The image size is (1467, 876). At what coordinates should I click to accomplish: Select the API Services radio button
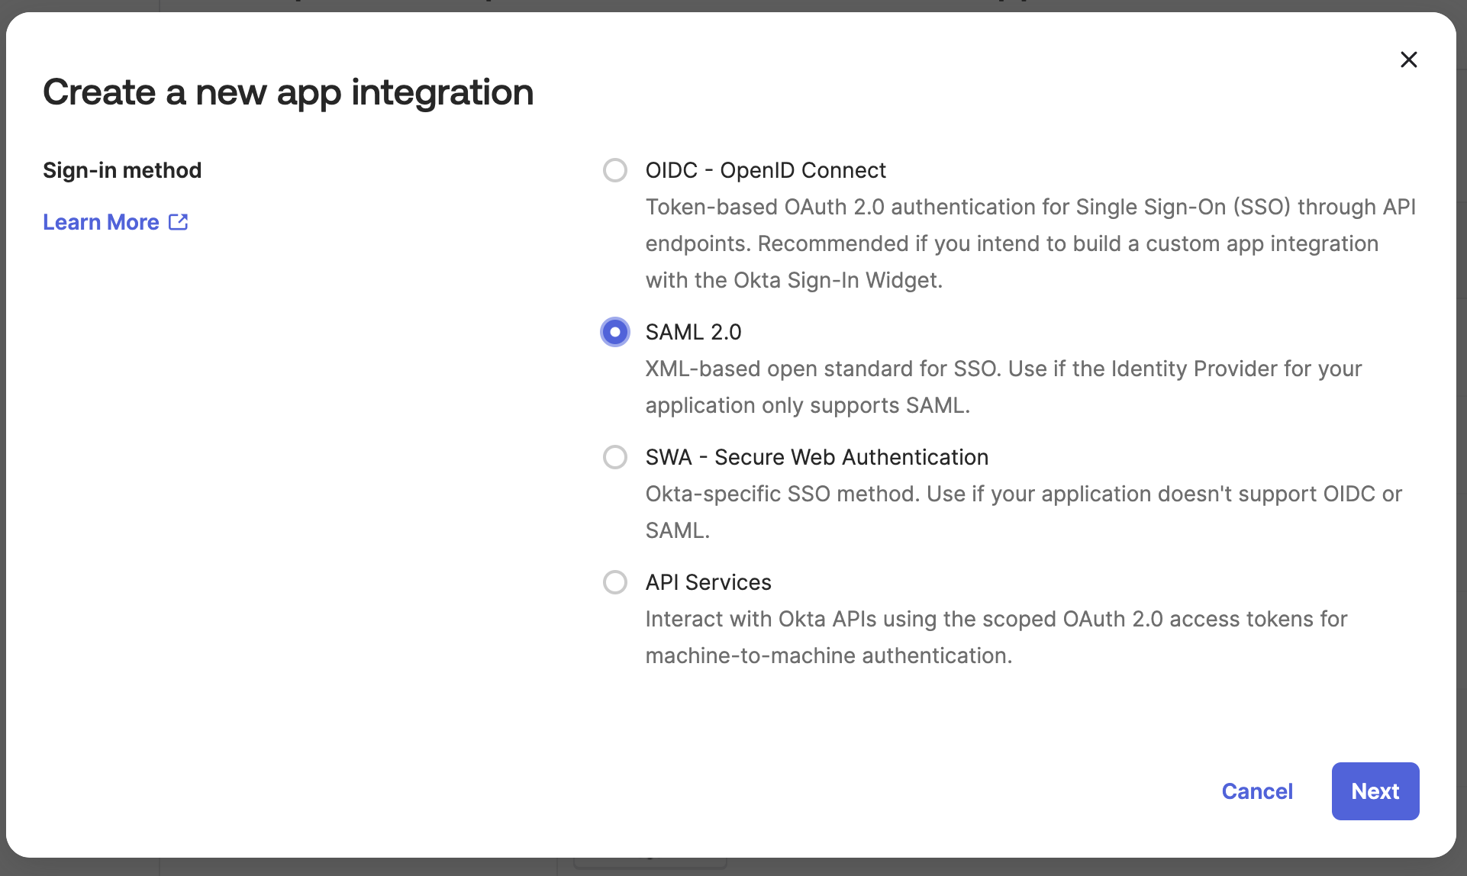pos(614,582)
